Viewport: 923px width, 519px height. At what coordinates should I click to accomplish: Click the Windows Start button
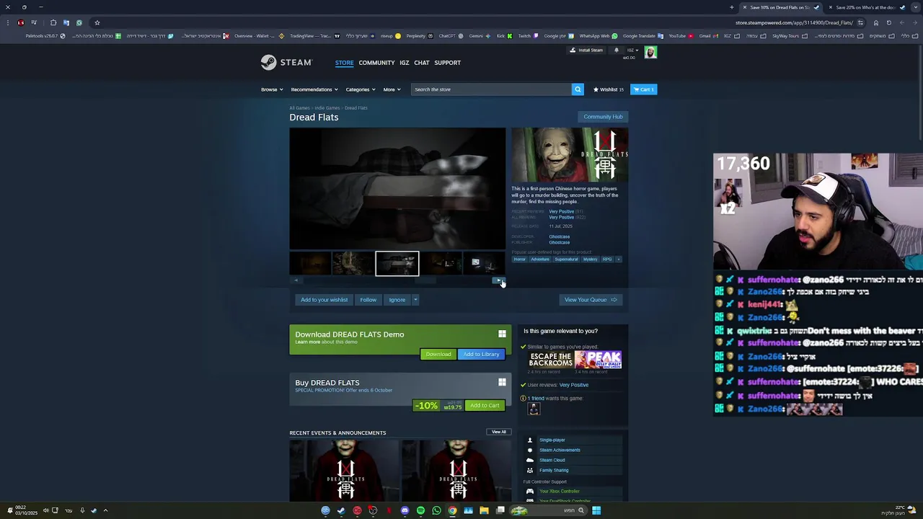596,510
